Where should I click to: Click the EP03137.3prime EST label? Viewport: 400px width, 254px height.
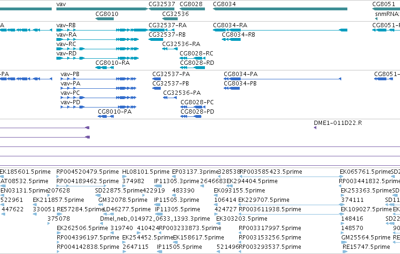coord(196,172)
